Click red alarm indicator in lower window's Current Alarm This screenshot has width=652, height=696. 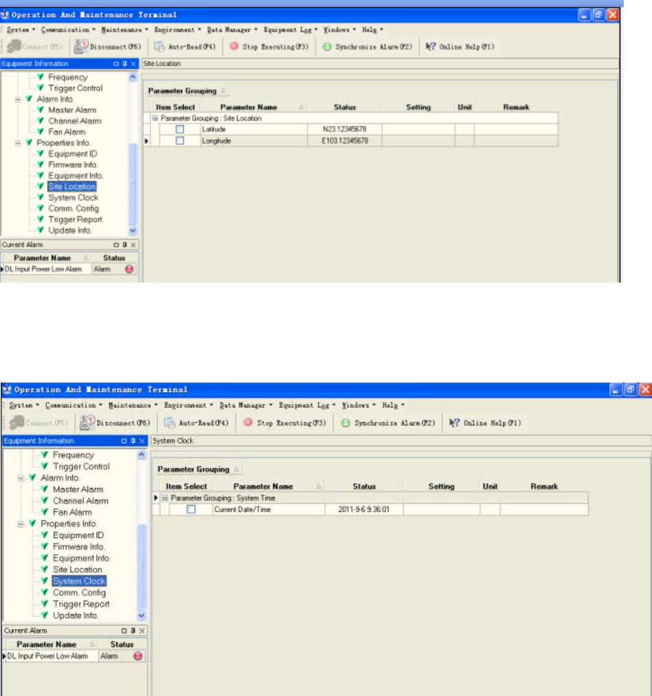138,656
